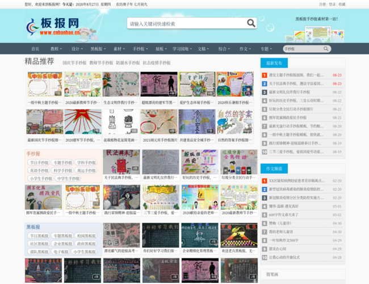Open the 最新文明礼仪伴我行手抄报 list item
The image size is (369, 284).
pyautogui.click(x=290, y=92)
